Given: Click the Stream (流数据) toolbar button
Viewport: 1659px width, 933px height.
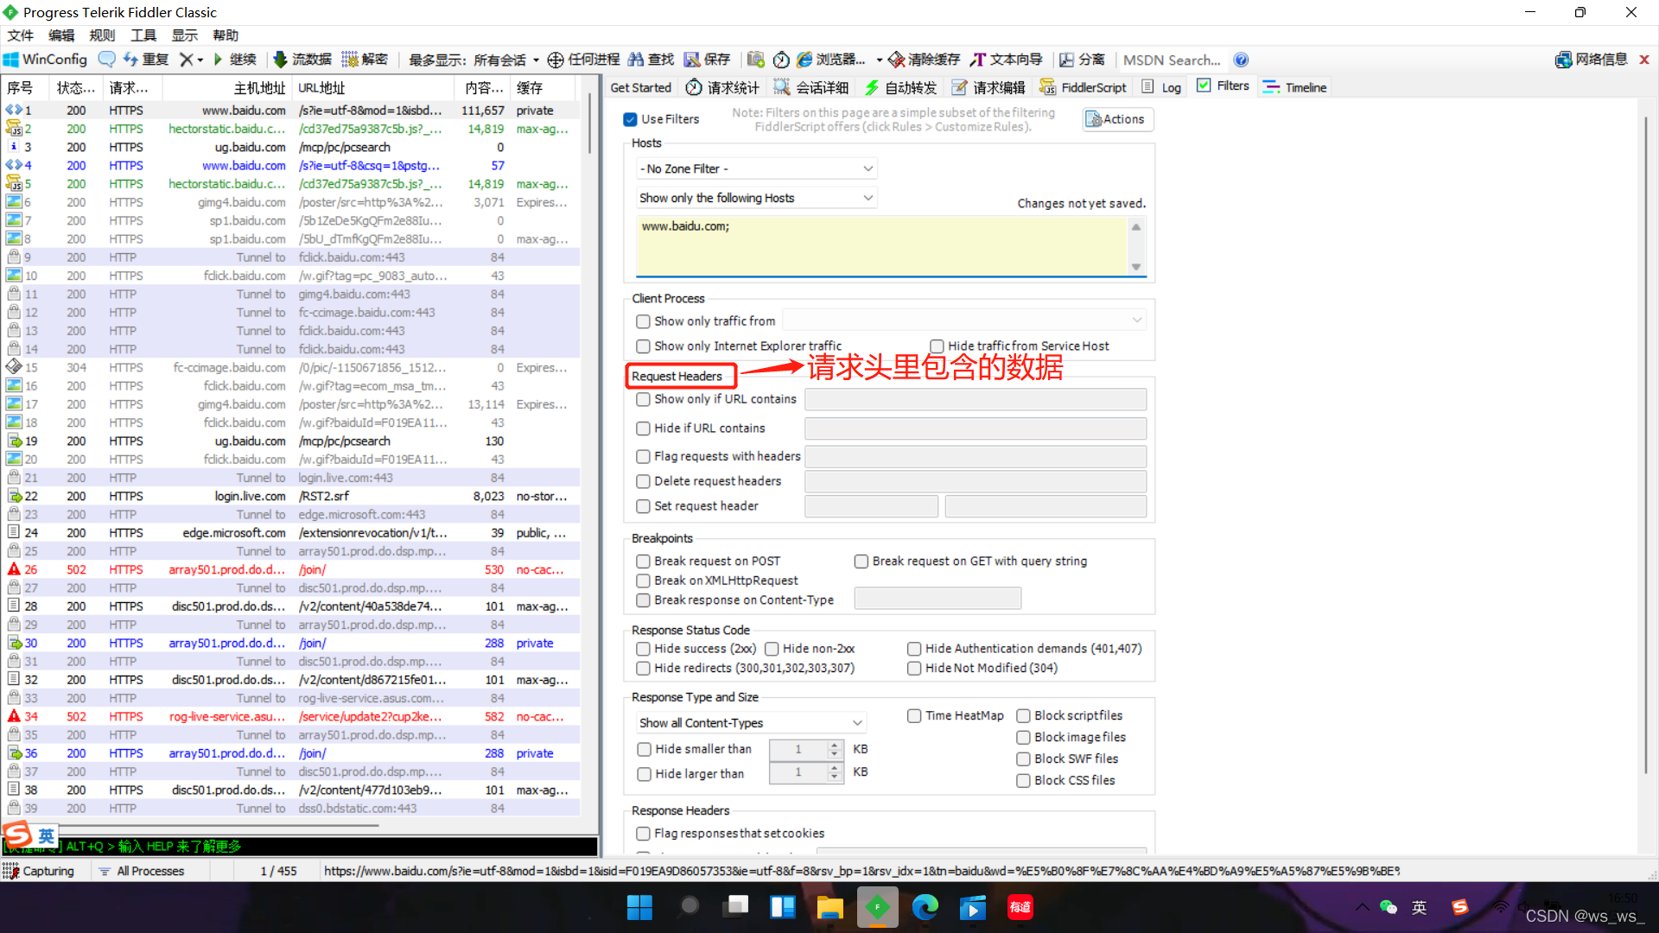Looking at the screenshot, I should click(302, 60).
